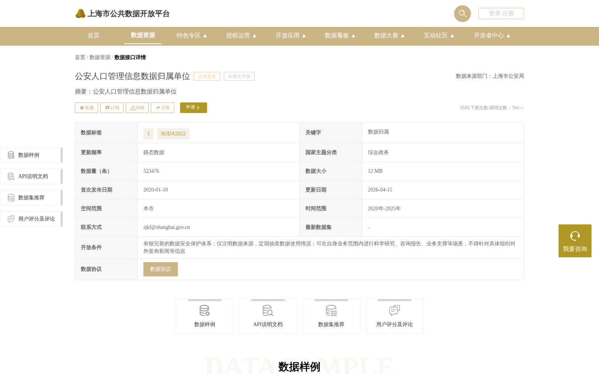Click the 数据来源部门：上海市公安局 text
This screenshot has width=599, height=374.
pyautogui.click(x=490, y=76)
